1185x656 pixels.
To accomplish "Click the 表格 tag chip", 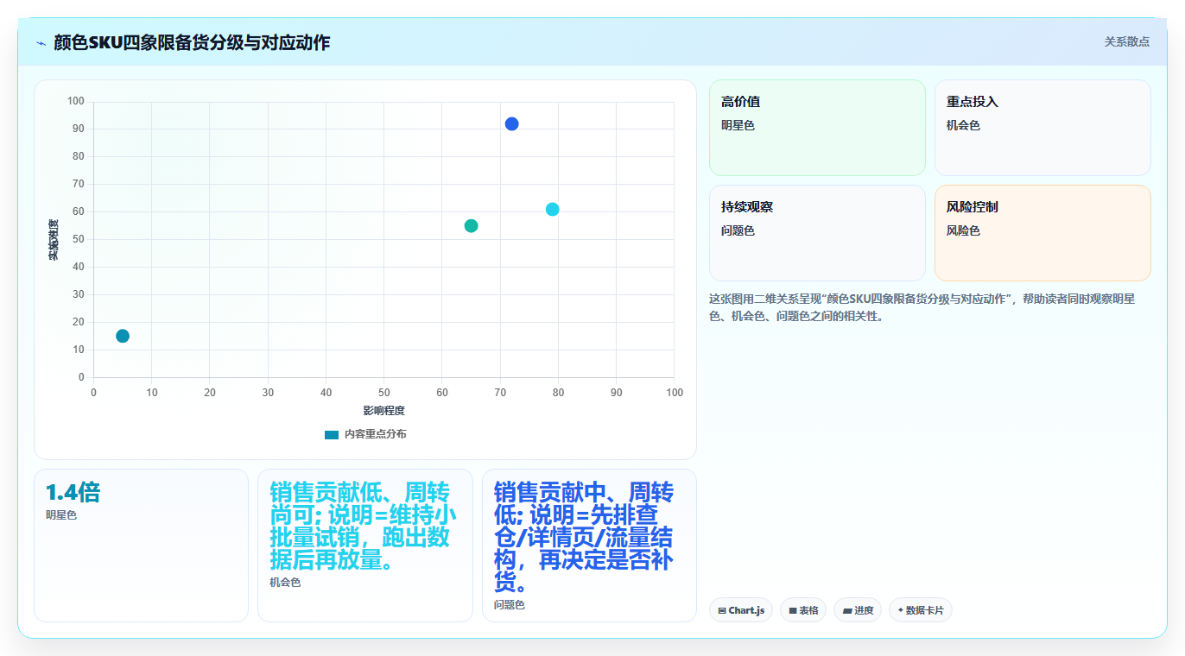I will click(x=803, y=610).
